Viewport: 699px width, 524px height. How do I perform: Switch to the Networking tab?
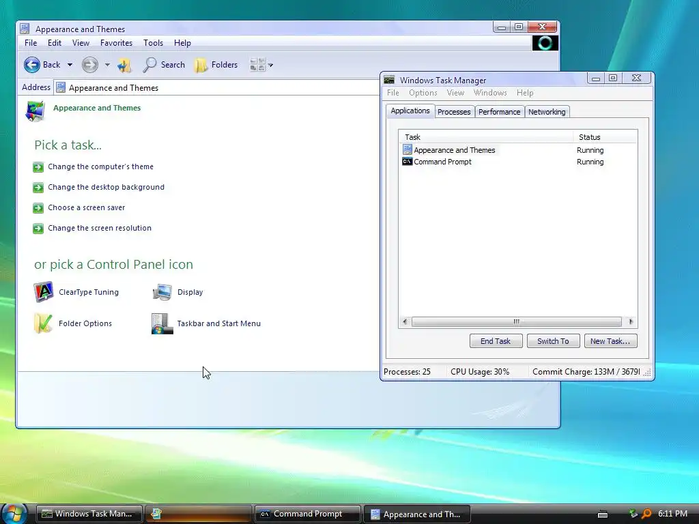click(x=547, y=112)
